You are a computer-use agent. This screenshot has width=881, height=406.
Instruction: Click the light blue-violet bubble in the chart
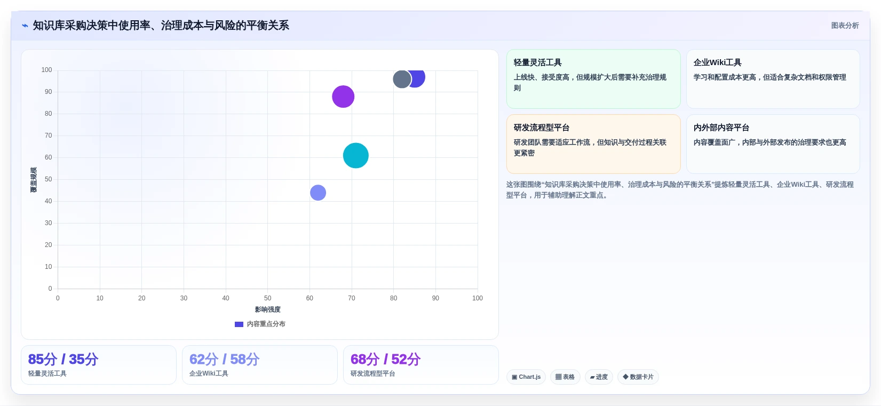pos(318,193)
